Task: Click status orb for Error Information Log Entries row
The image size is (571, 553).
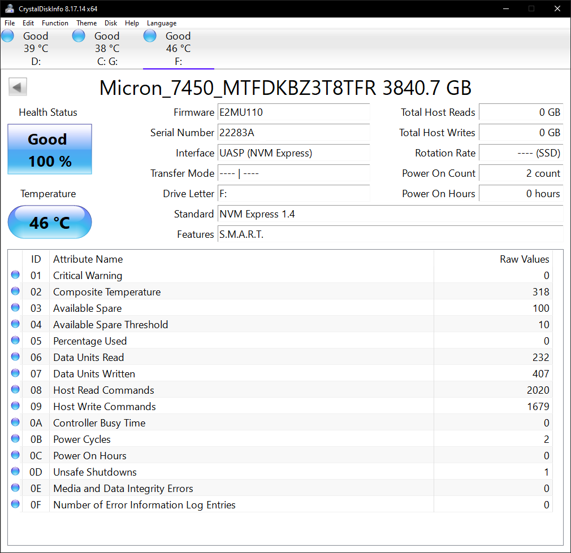Action: (x=15, y=504)
